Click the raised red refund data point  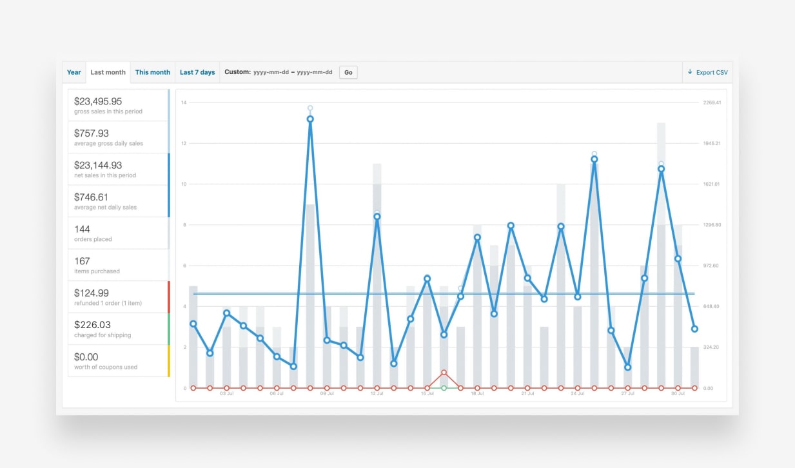(444, 373)
